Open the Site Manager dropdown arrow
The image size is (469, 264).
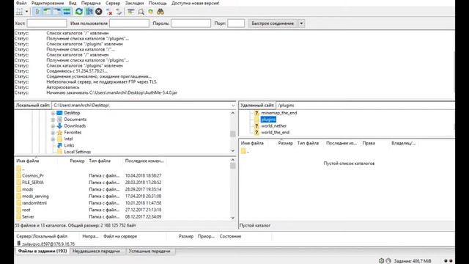pos(26,12)
